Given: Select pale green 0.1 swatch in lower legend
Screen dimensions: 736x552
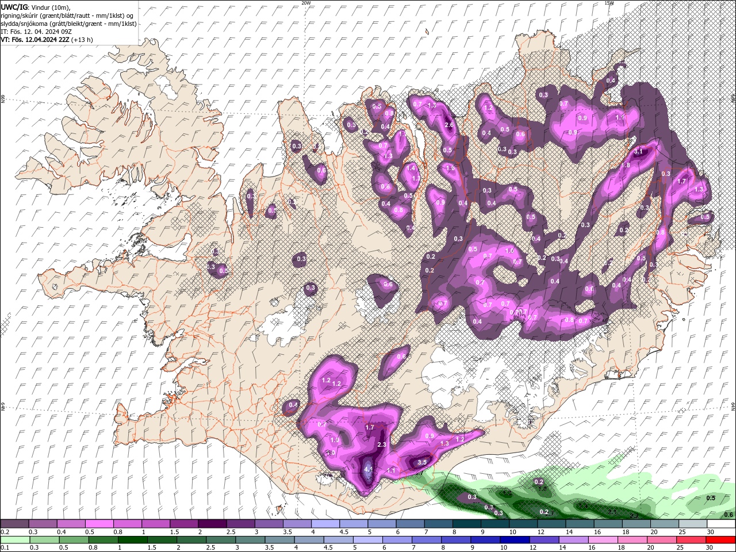Looking at the screenshot, I should [15, 540].
